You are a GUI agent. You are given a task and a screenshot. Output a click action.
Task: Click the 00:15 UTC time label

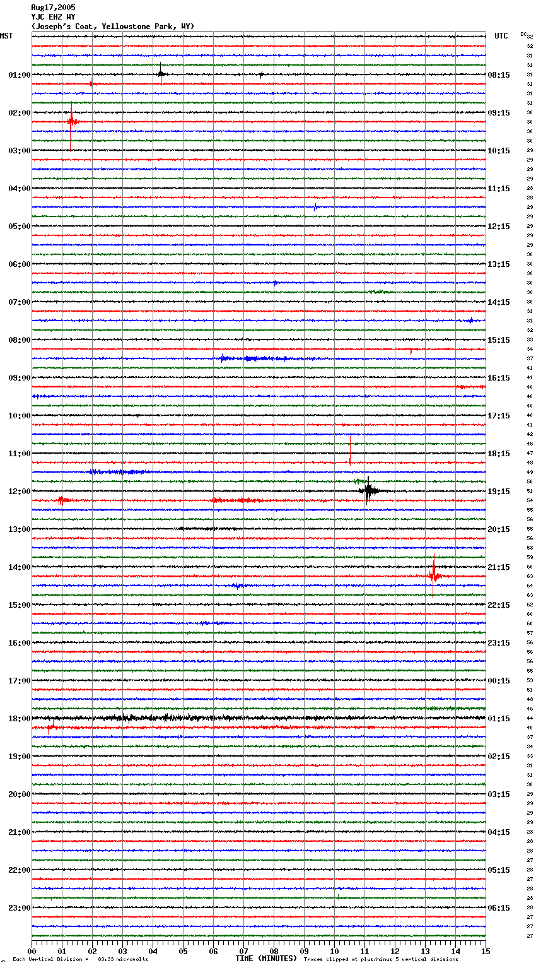499,681
